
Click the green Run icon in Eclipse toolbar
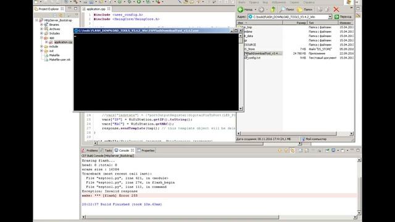tap(139, 2)
